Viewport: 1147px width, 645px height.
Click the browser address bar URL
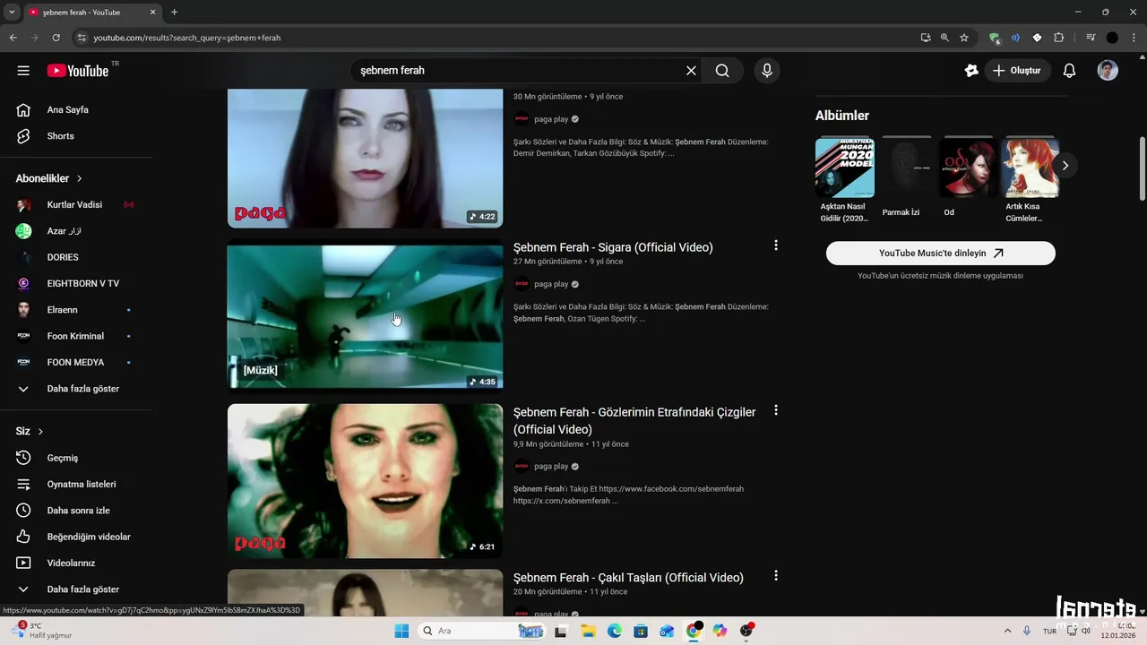tap(186, 38)
